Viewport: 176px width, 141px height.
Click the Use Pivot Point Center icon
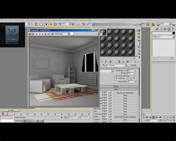coord(74,24)
